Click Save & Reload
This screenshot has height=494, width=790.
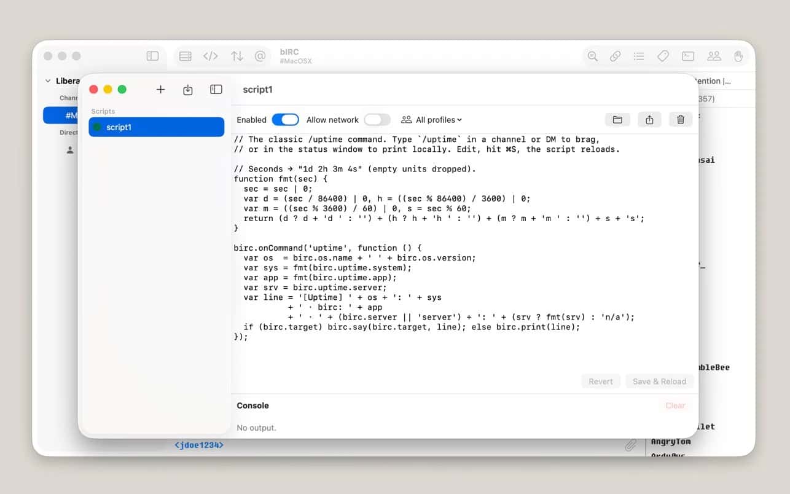(x=660, y=382)
